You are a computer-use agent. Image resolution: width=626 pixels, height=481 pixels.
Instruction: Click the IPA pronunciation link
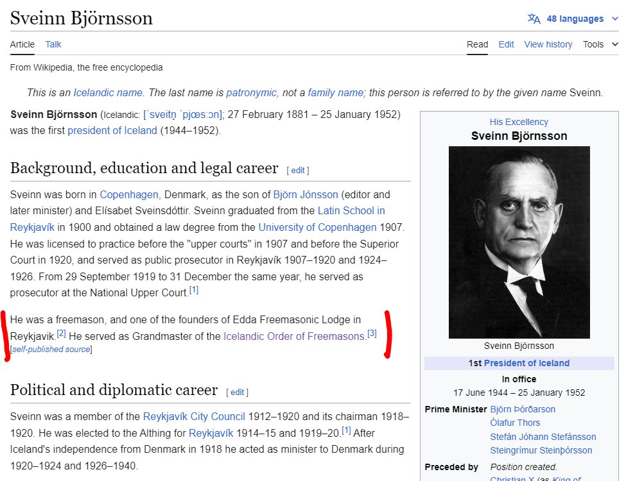183,114
